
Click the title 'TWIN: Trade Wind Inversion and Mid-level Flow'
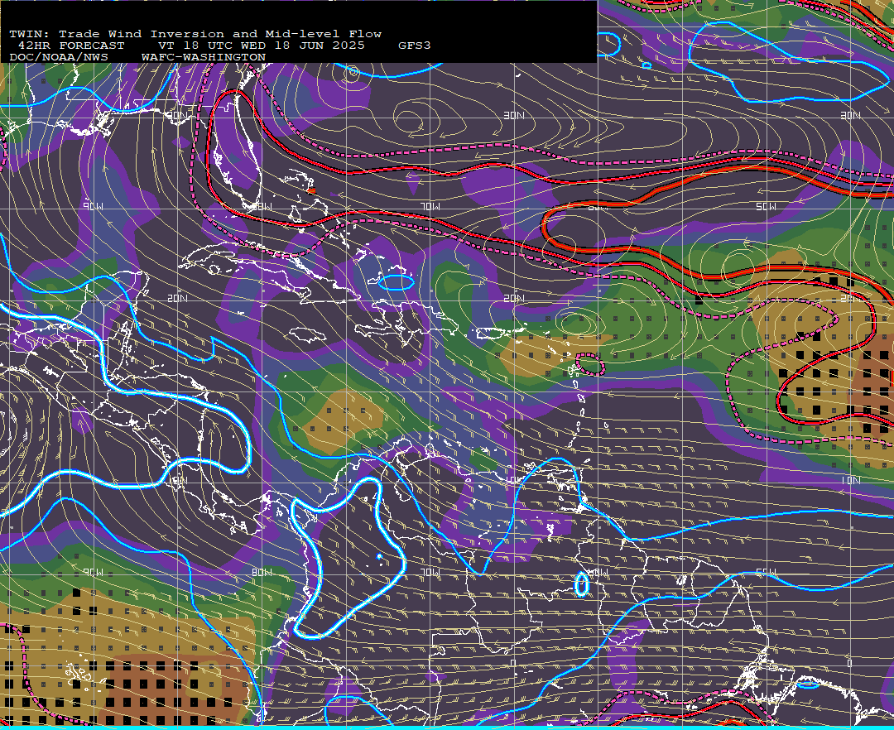[195, 34]
